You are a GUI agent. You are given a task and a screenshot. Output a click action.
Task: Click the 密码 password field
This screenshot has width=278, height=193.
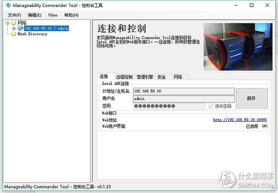pos(169,106)
